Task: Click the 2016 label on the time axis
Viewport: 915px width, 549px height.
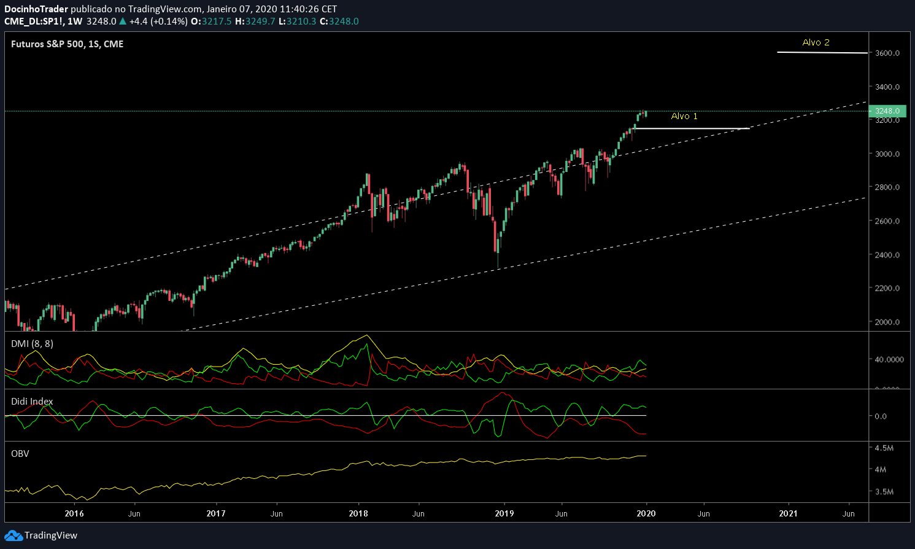Action: click(74, 513)
